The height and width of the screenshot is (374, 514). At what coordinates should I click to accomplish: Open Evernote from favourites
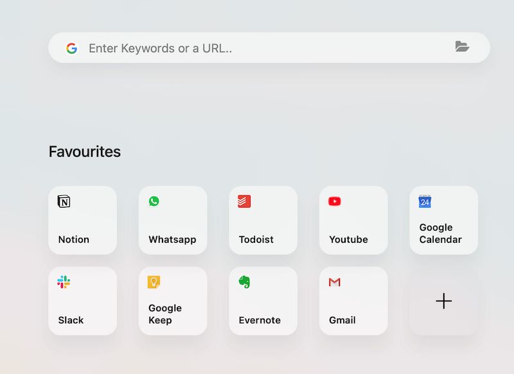click(263, 301)
